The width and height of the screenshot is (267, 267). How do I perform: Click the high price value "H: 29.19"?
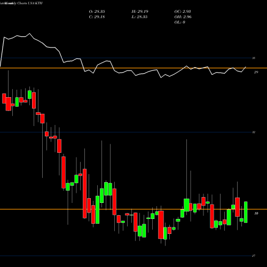coord(140,12)
